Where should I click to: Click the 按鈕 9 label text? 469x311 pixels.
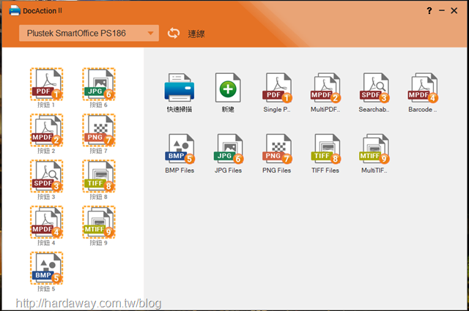98,243
